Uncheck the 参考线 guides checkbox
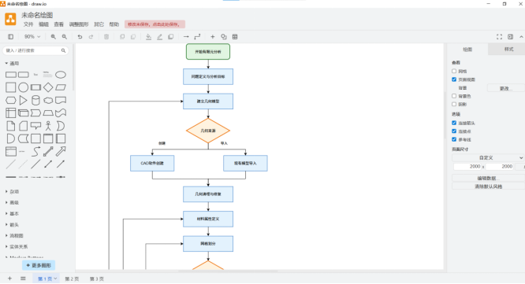525x284 pixels. click(454, 139)
